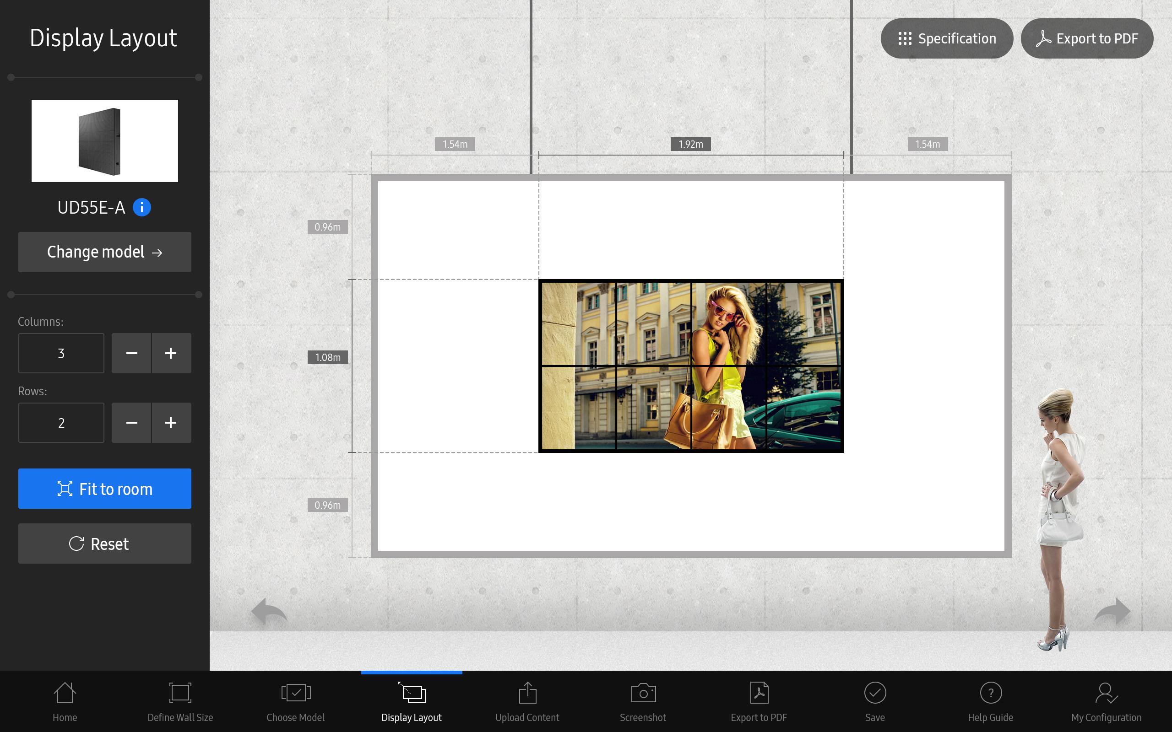Open Choose Model step
This screenshot has height=732, width=1172.
295,702
